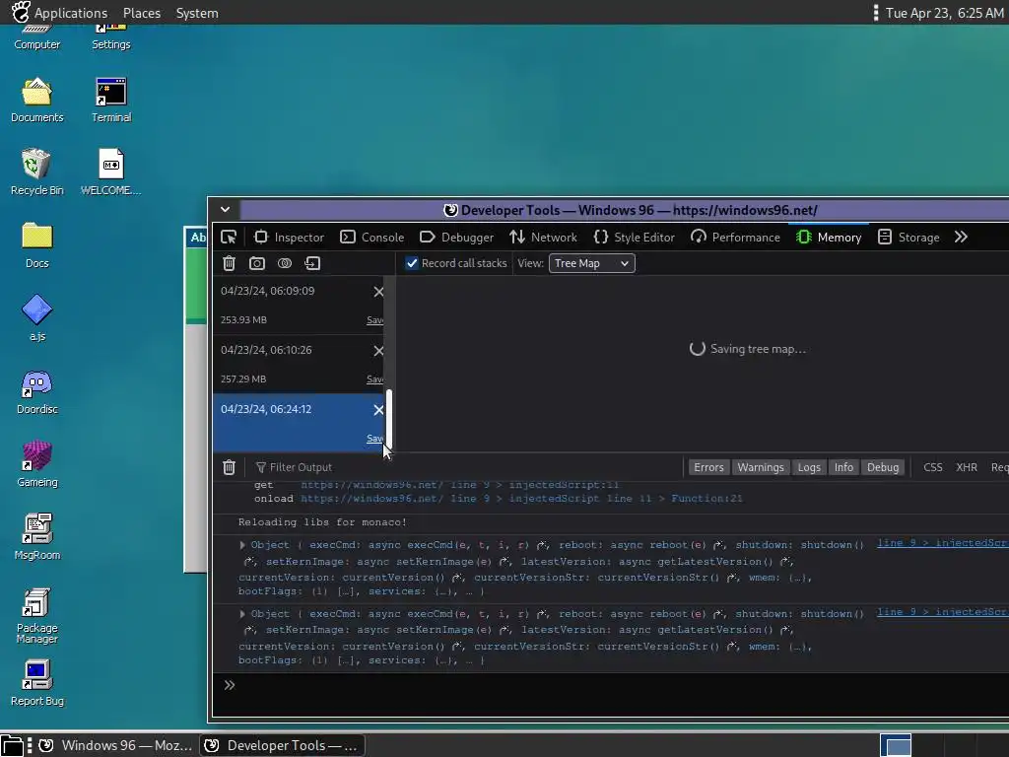Open the Developer Tools window menu chevron
The width and height of the screenshot is (1009, 757).
(x=226, y=209)
